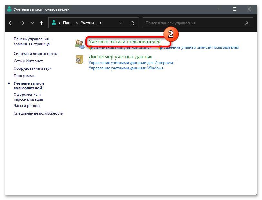Viewport: 262px width, 200px height.
Task: Select Оборудование и звук in sidebar
Action: point(32,68)
